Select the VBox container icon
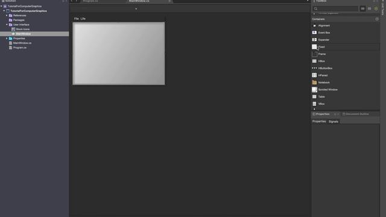 (x=314, y=104)
